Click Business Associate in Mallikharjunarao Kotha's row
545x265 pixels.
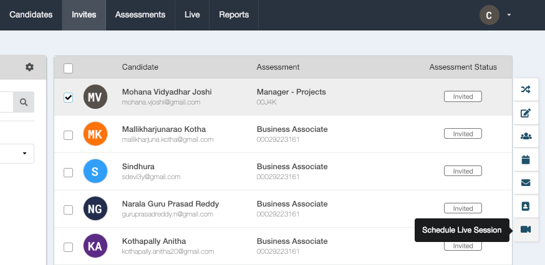click(x=292, y=129)
